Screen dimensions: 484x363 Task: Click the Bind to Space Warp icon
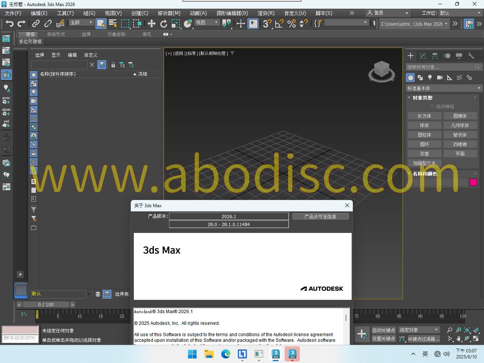tap(60, 24)
